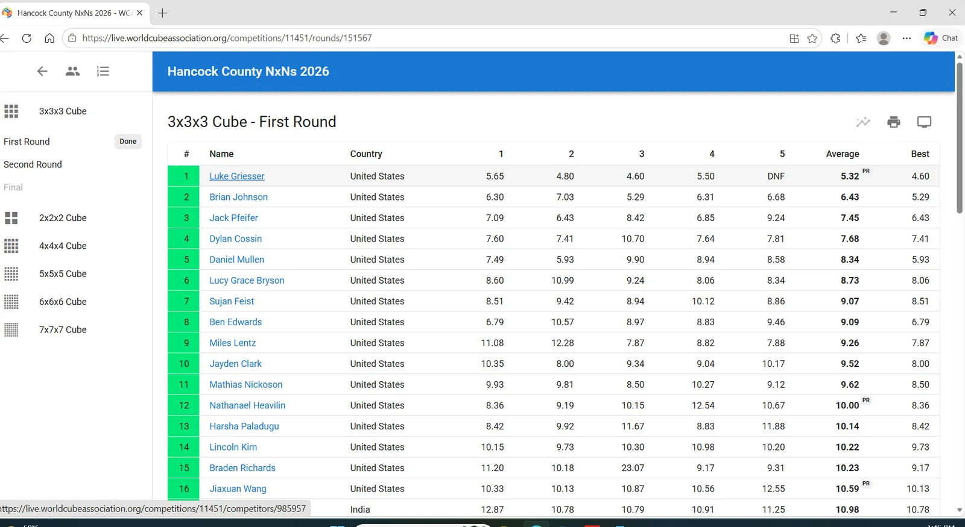Close the Hancock County NxNs tab
The image size is (965, 527).
pyautogui.click(x=139, y=13)
